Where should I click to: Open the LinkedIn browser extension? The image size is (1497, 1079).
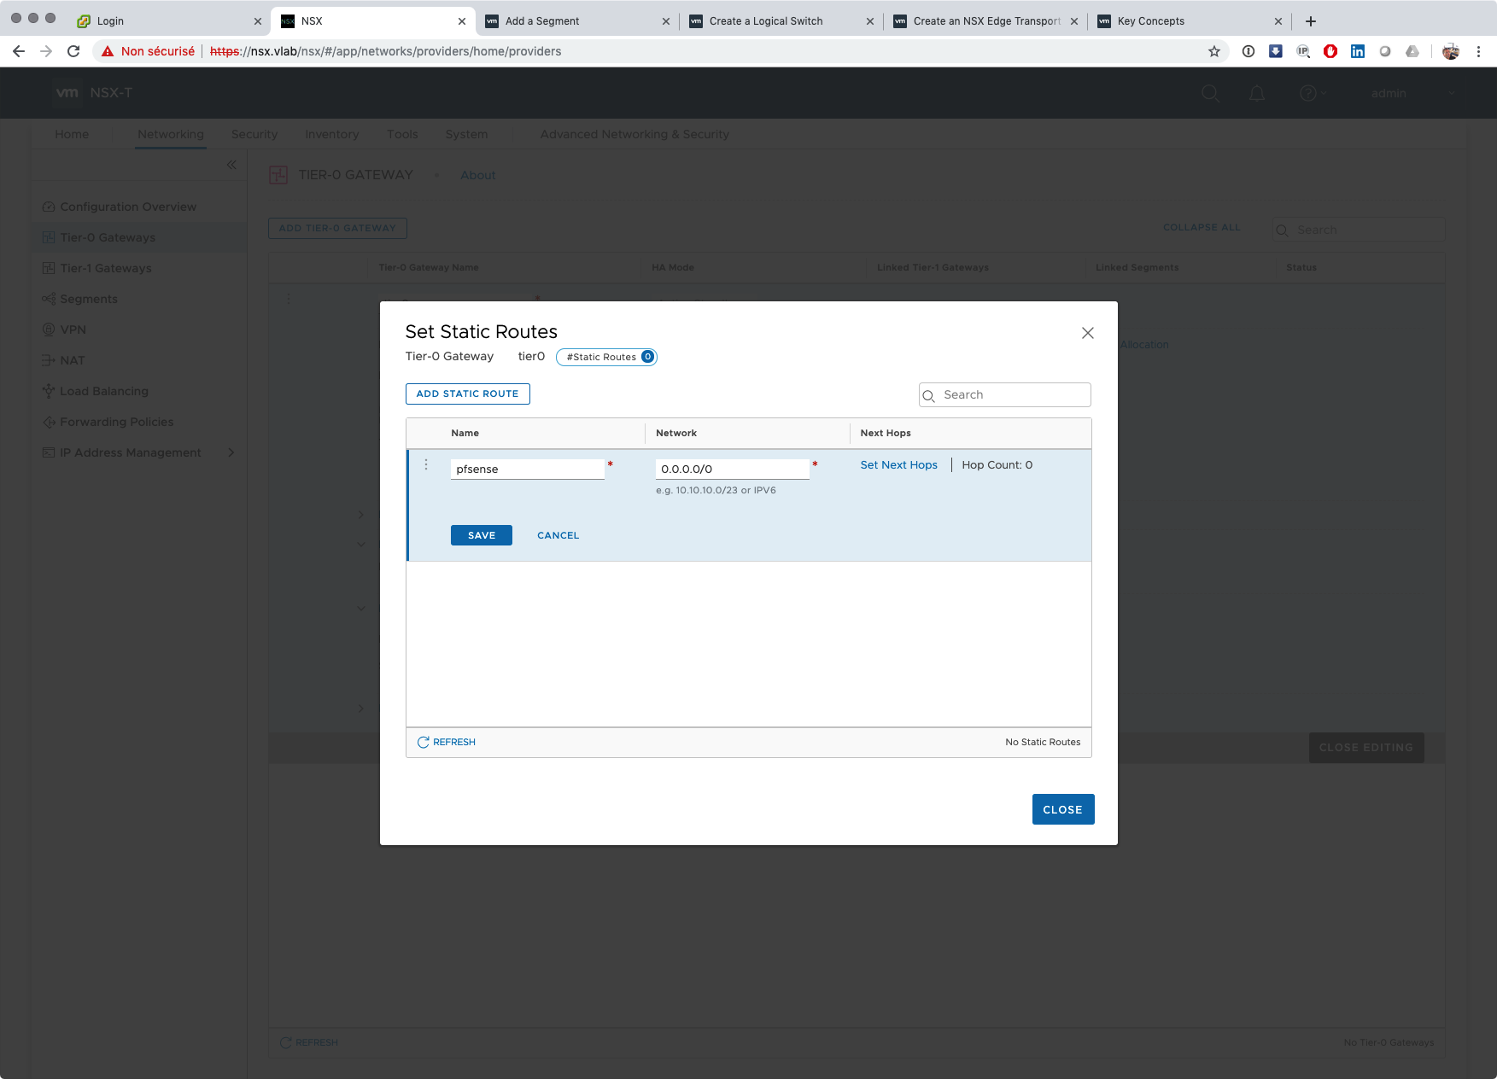coord(1357,51)
